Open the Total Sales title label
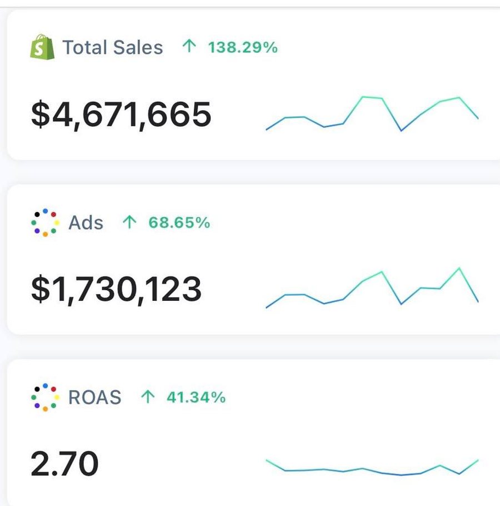The width and height of the screenshot is (500, 506). (x=113, y=47)
